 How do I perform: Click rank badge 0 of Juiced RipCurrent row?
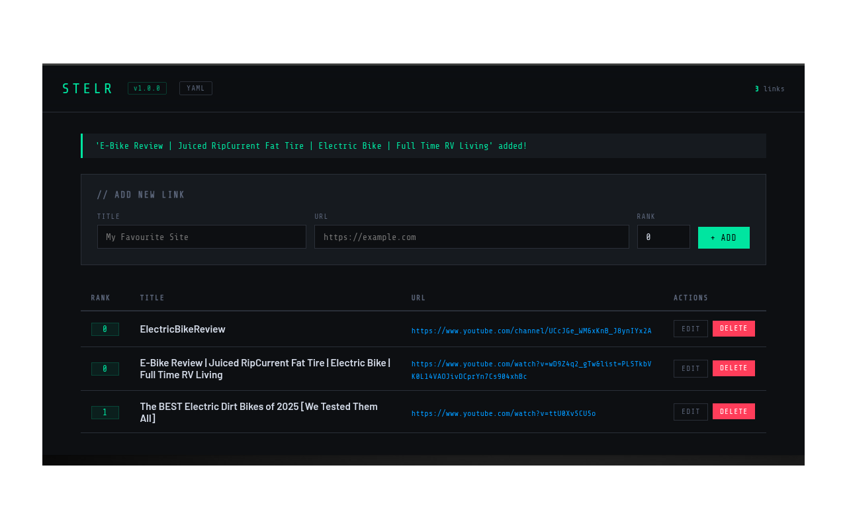point(105,369)
